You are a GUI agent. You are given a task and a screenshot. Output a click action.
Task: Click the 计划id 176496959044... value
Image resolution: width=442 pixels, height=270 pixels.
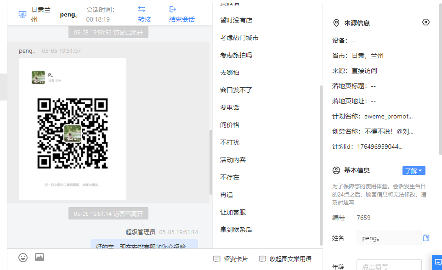click(x=380, y=146)
